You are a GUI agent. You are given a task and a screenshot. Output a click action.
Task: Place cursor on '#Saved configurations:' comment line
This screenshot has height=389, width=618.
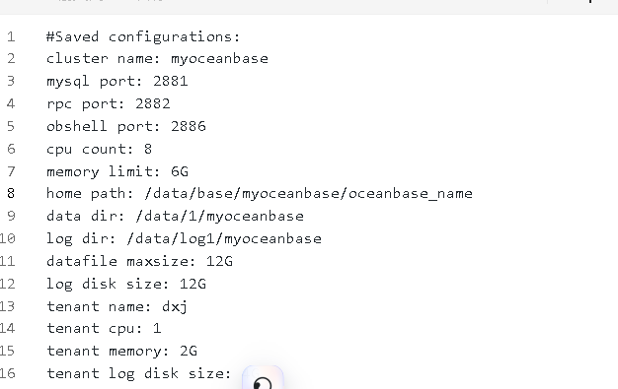(x=143, y=37)
